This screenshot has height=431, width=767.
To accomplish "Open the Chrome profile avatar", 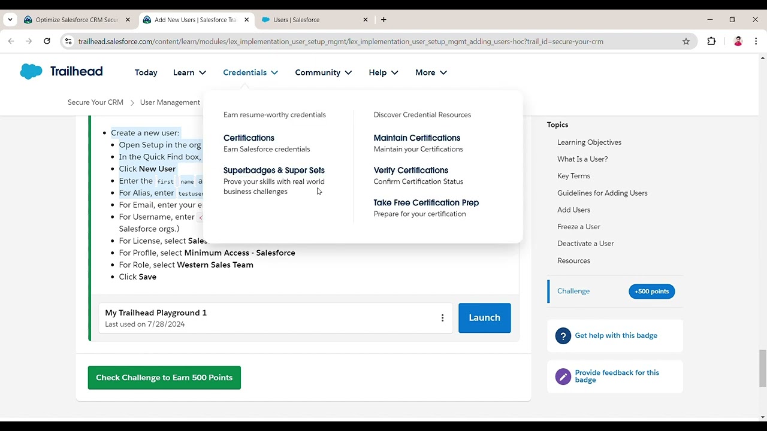I will pos(738,41).
